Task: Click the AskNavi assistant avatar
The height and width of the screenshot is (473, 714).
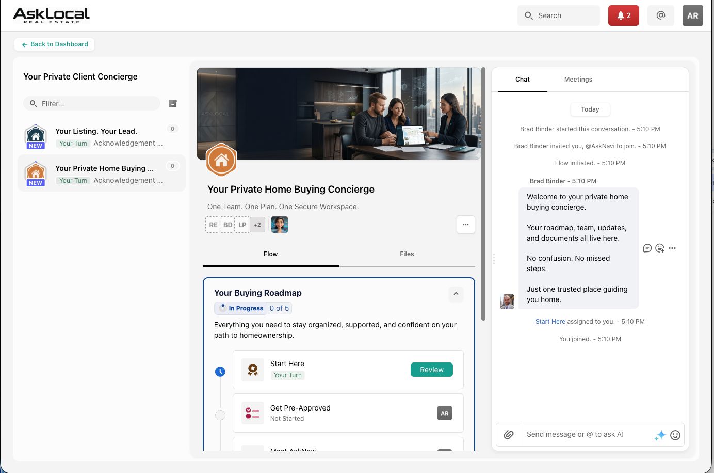Action: 280,225
